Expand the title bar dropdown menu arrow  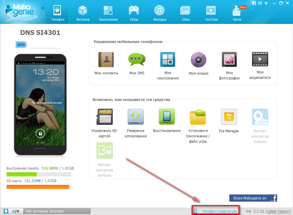coord(266,3)
